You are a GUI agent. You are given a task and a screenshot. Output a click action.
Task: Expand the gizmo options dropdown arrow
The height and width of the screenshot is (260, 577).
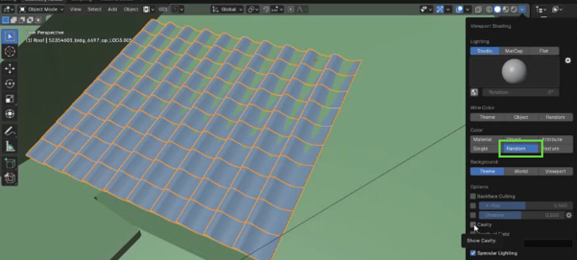click(448, 9)
